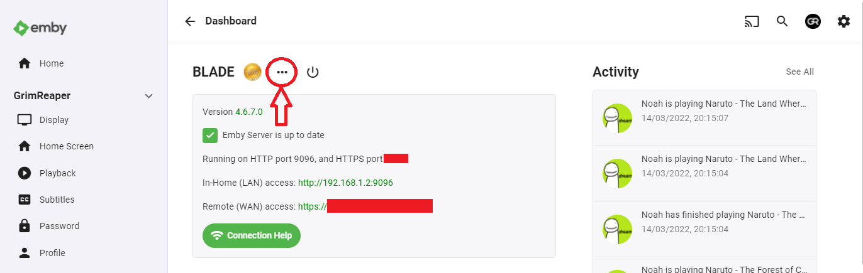Open the settings gear icon
The width and height of the screenshot is (863, 273).
point(844,21)
